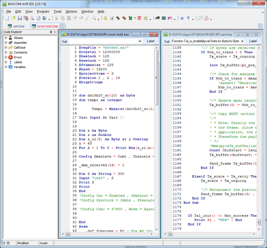The height and width of the screenshot is (248, 267).
Task: Switch to the uart.bas tab
Action: click(16, 26)
